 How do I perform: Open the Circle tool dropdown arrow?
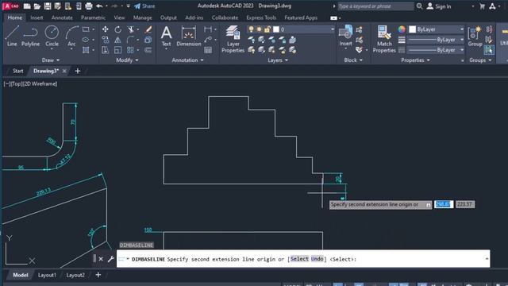point(52,49)
